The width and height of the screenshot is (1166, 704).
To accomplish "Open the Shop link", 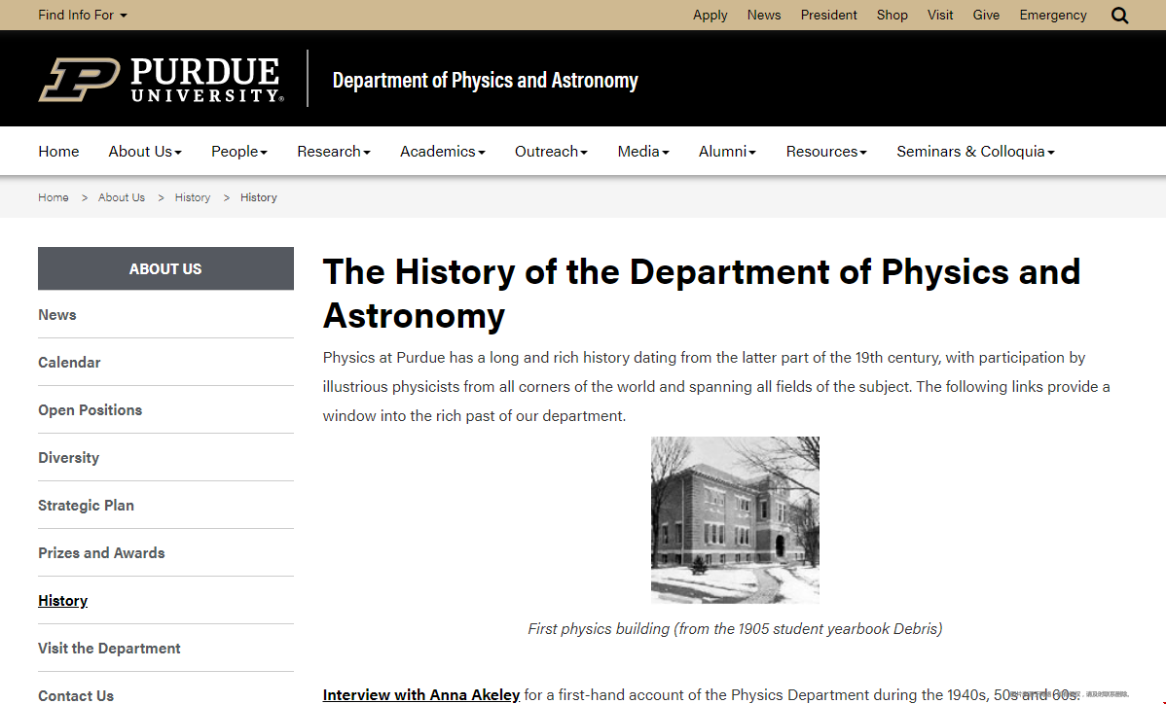I will coord(892,15).
